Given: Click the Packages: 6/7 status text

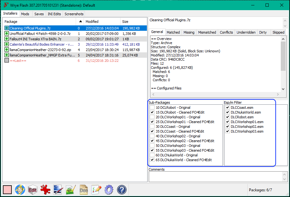Looking at the screenshot, I should coord(260,190).
